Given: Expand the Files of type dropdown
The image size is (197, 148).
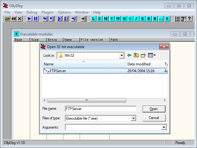Looking at the screenshot, I should point(133,118).
